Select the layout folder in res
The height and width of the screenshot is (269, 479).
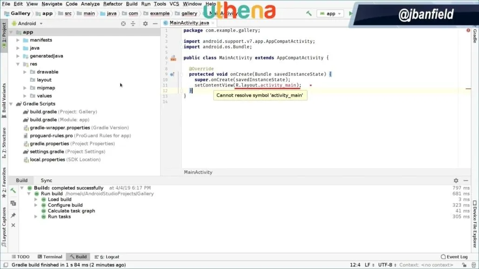pyautogui.click(x=44, y=80)
